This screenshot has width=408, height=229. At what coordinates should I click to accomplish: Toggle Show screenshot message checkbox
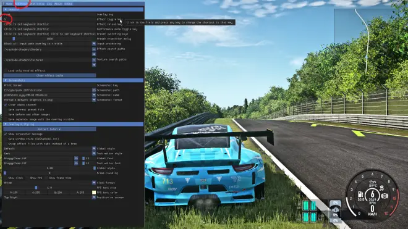tap(6, 134)
